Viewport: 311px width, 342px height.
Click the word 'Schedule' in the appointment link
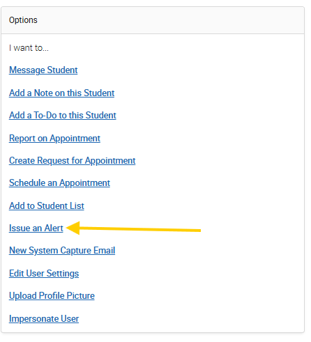(27, 183)
